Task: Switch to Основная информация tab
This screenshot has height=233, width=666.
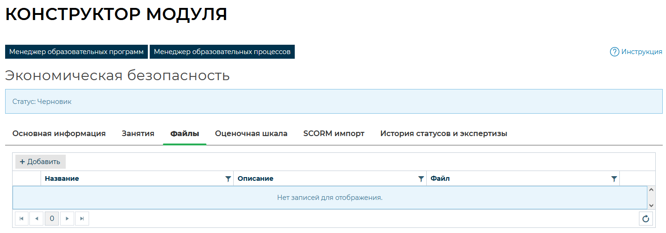Action: 59,134
